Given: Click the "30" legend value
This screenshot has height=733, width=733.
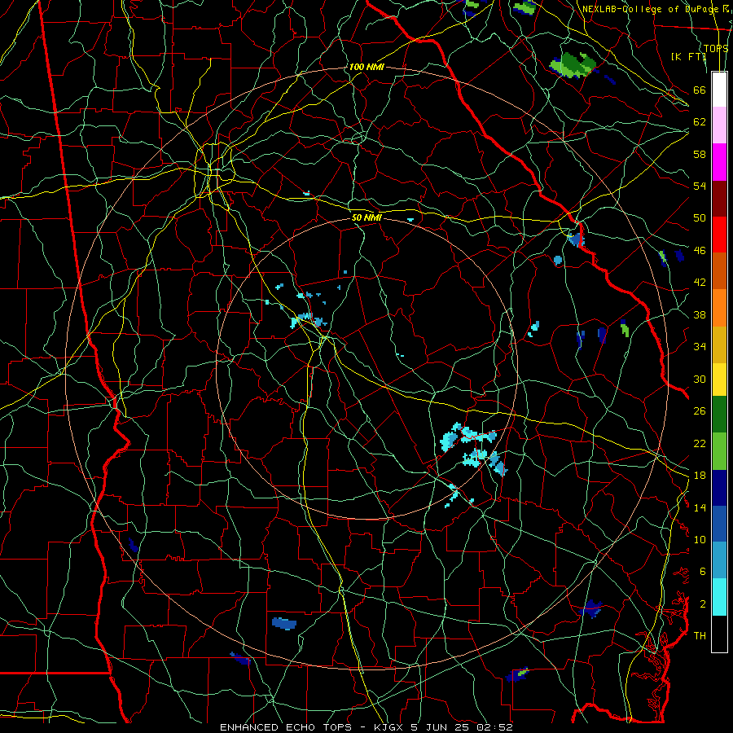Looking at the screenshot, I should pyautogui.click(x=700, y=379).
